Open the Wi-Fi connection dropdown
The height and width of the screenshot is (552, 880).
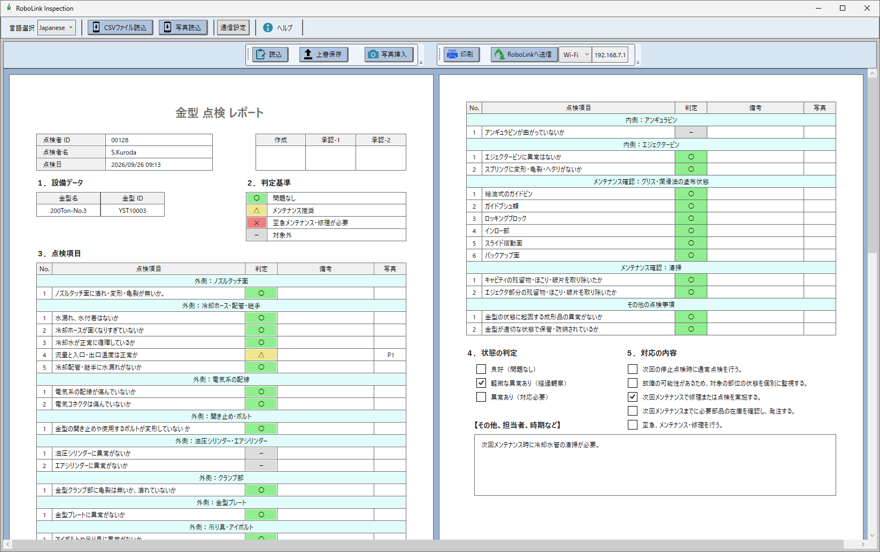click(x=575, y=55)
